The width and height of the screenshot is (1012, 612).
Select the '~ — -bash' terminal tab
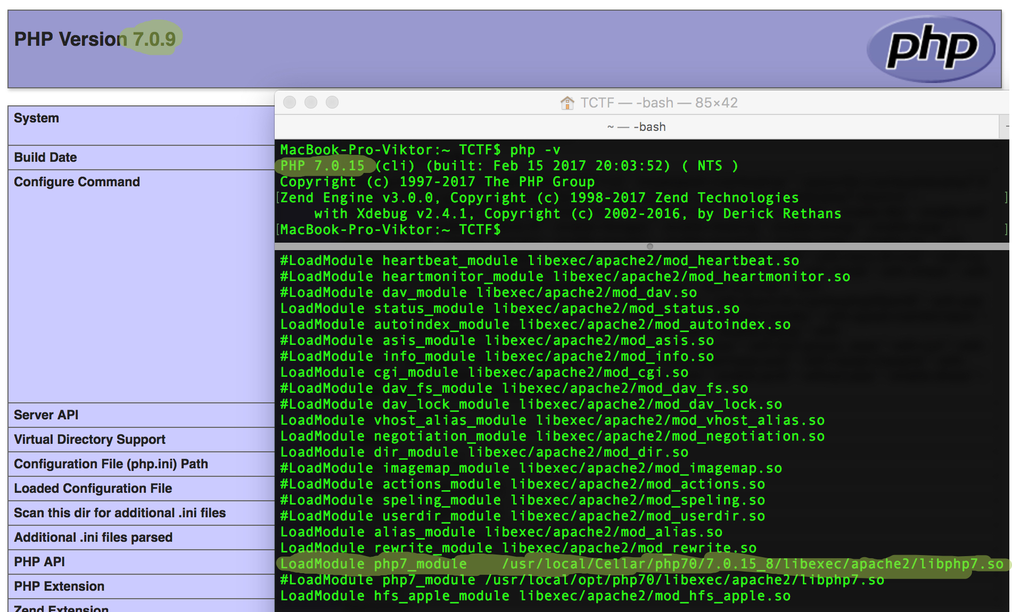pyautogui.click(x=637, y=127)
